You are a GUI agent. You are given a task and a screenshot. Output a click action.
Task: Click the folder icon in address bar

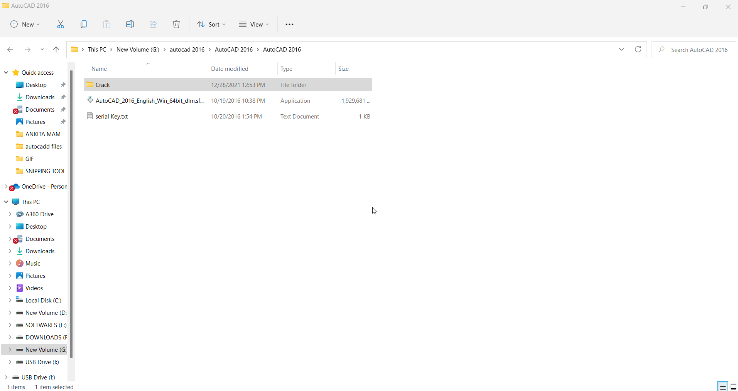(74, 49)
